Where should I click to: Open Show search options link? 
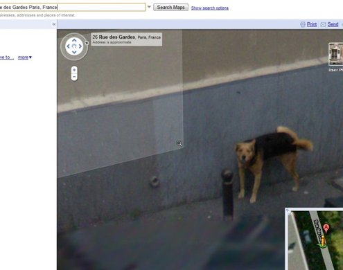click(x=210, y=8)
